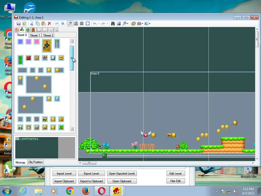Click the Open Exported Level button
Screen dimensions: 261x196
coord(122,174)
